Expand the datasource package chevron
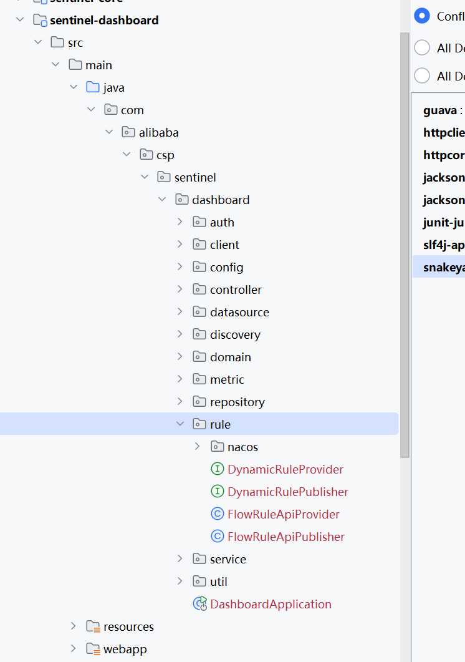This screenshot has width=465, height=662. pyautogui.click(x=180, y=311)
